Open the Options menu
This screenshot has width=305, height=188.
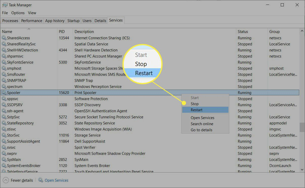tap(18, 13)
